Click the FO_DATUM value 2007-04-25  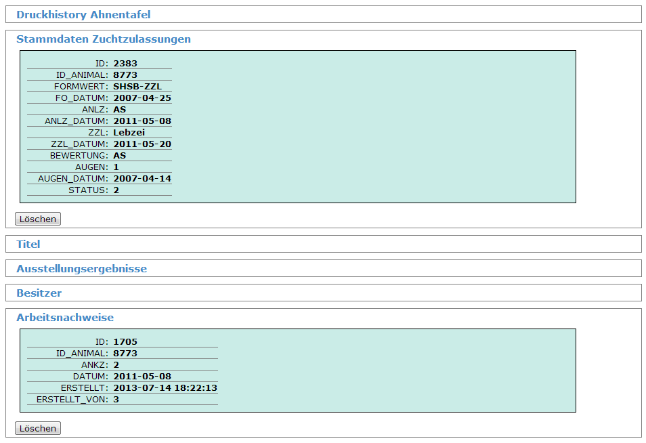tap(142, 98)
